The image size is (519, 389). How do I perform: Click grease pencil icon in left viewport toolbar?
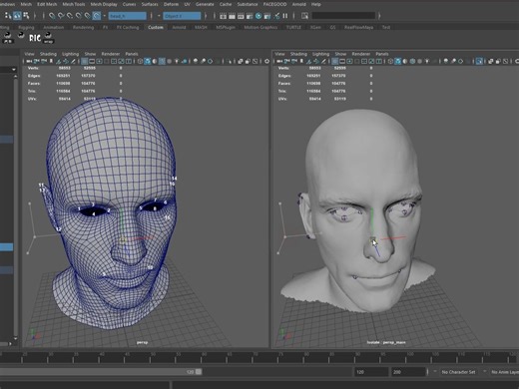click(x=73, y=61)
